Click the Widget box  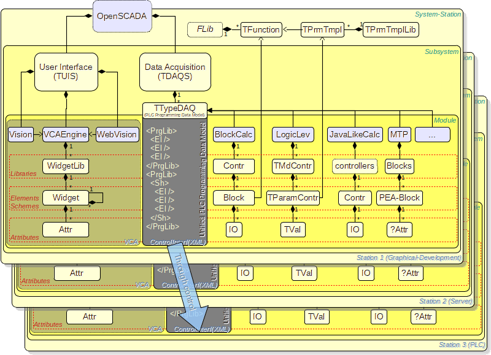click(x=66, y=197)
